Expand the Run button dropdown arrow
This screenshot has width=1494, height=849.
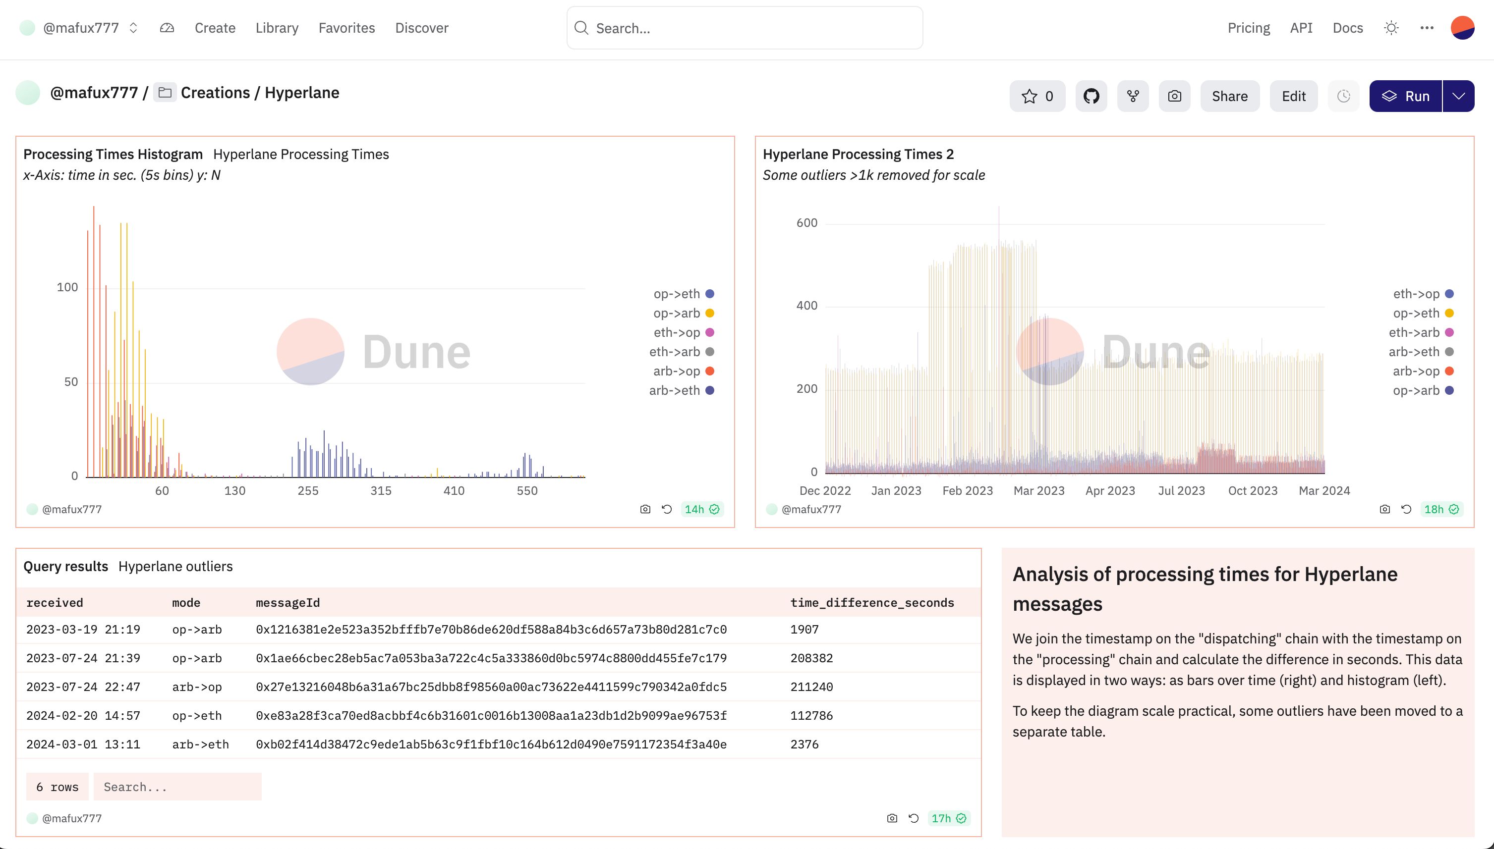click(x=1458, y=96)
